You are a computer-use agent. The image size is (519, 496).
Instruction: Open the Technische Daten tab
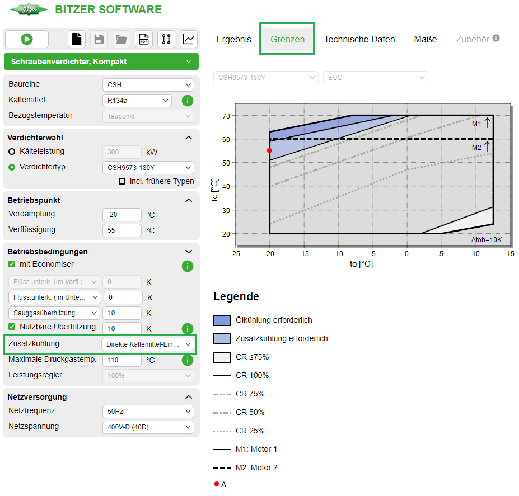pyautogui.click(x=359, y=40)
